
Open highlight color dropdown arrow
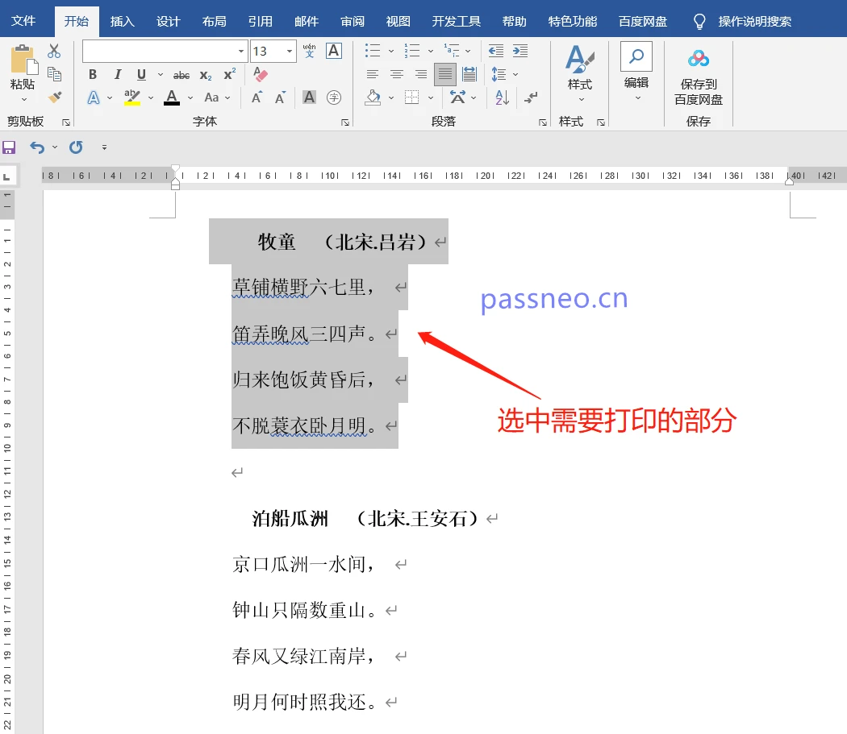pyautogui.click(x=151, y=97)
